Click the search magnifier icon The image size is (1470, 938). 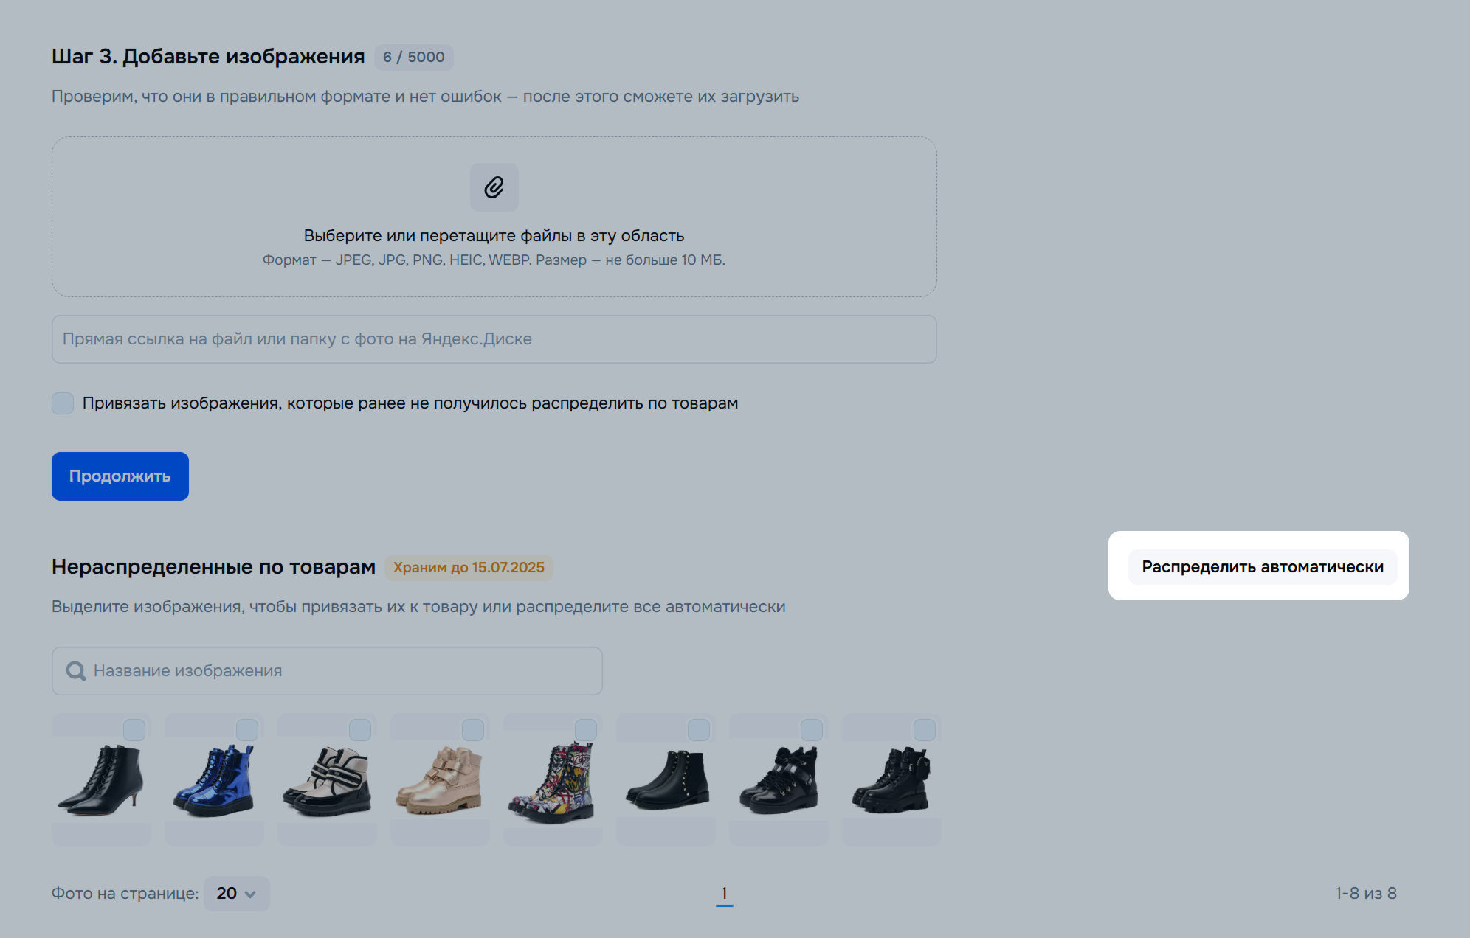tap(75, 671)
